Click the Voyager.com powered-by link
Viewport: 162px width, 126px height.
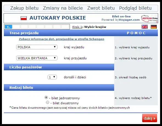(129, 20)
